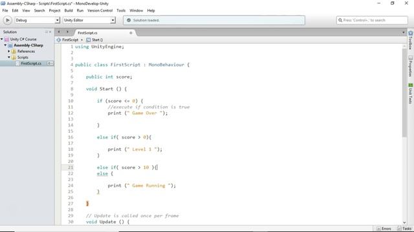Open the Properties side panel
This screenshot has height=232, width=414.
pos(411,66)
